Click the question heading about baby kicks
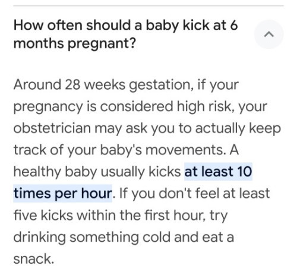297x278 pixels. 125,34
